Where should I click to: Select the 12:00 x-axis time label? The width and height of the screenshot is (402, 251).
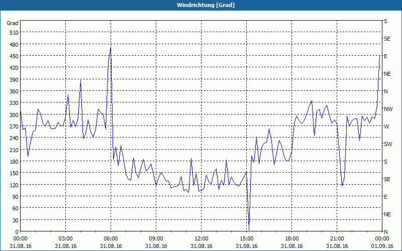[202, 239]
